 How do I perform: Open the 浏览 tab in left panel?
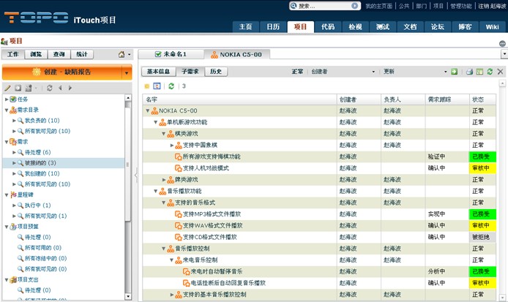[36, 54]
